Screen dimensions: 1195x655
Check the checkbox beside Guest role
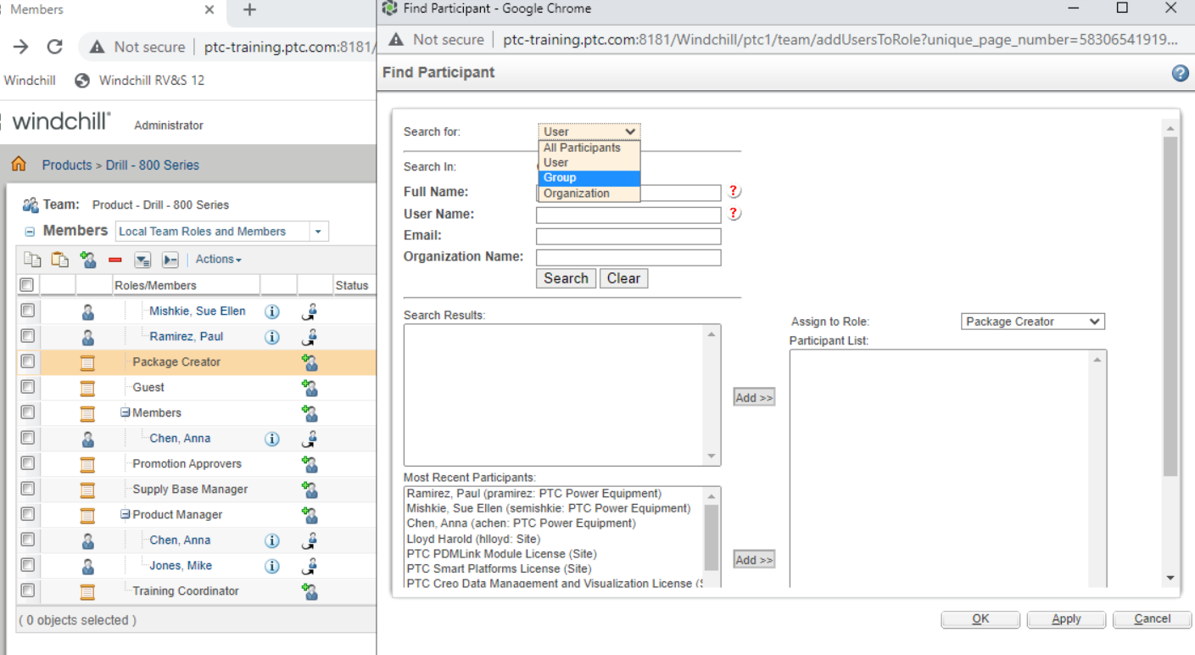tap(26, 387)
